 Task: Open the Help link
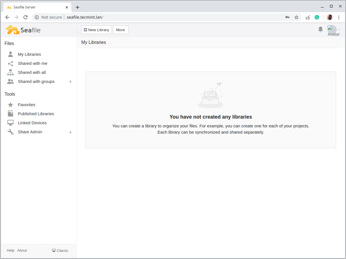10,251
